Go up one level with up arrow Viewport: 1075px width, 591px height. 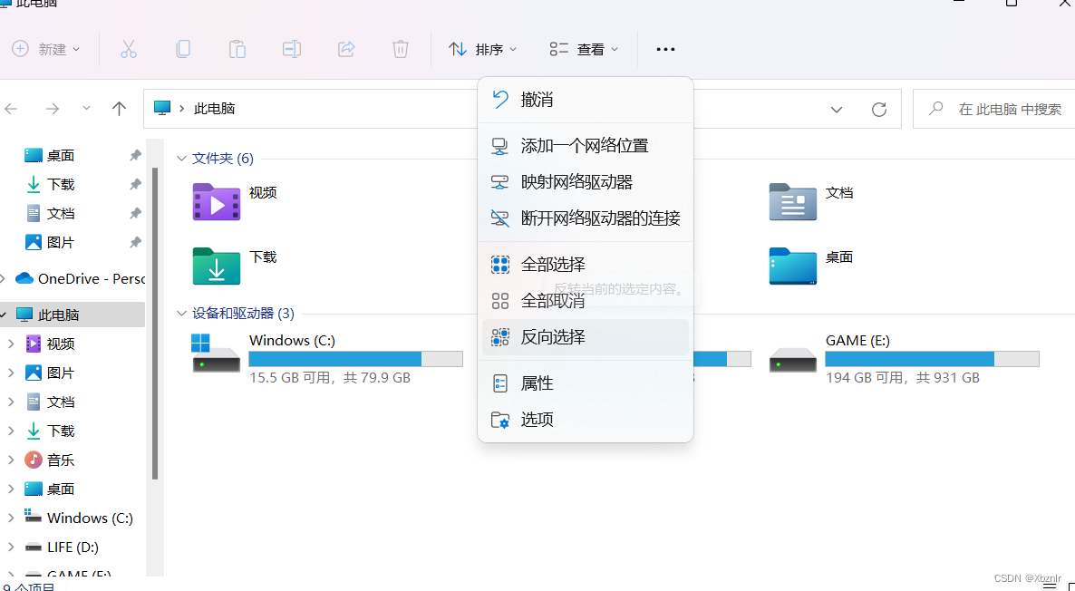pyautogui.click(x=120, y=109)
